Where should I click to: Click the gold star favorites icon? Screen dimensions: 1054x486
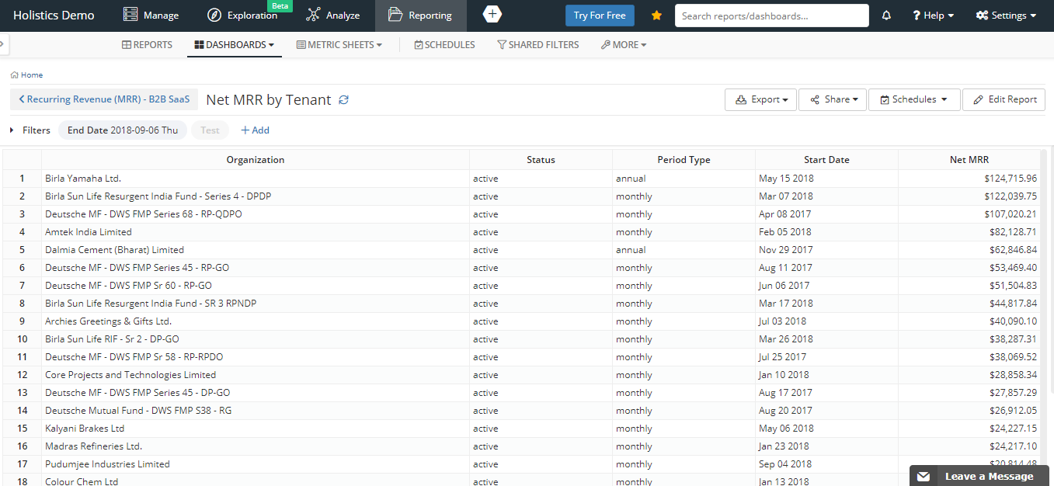click(656, 16)
